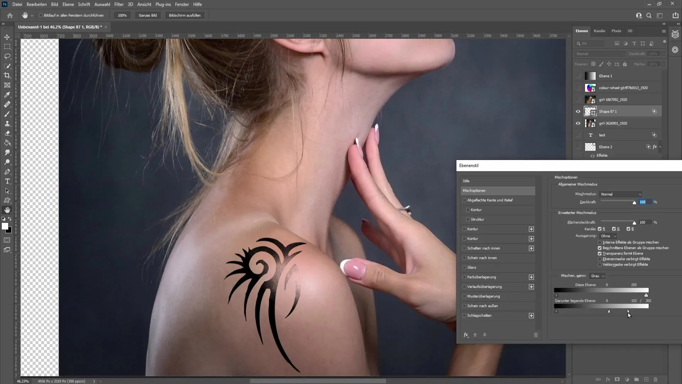Open the search icon at top right
Viewport: 682px width, 384px height.
click(x=649, y=16)
